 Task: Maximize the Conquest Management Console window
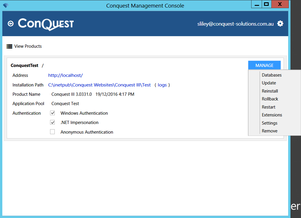266,4
